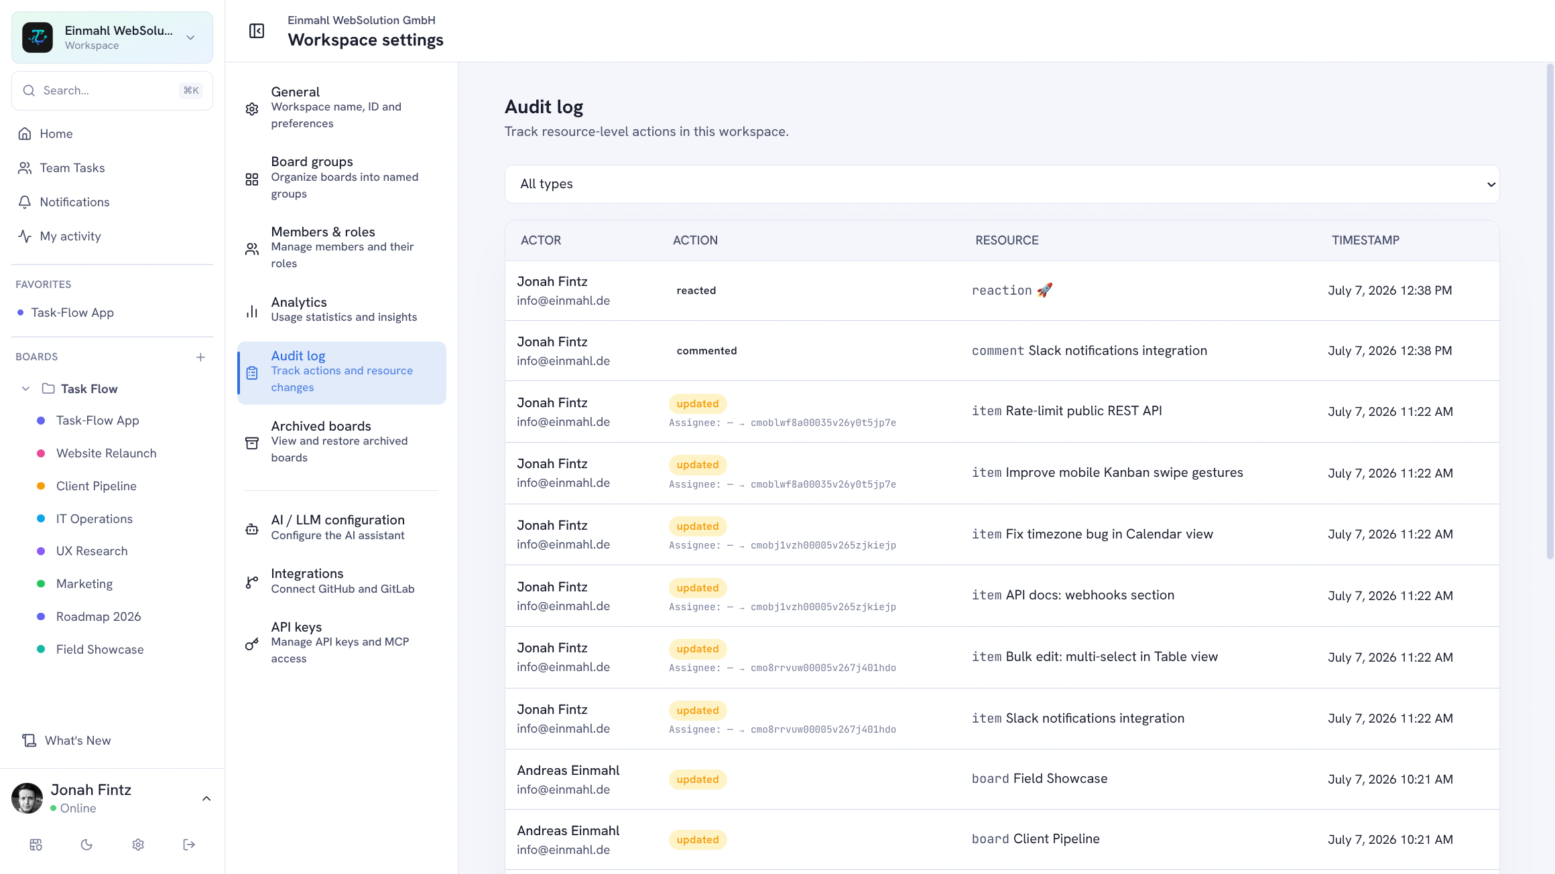This screenshot has width=1555, height=874.
Task: Click the Einmahl WebSolution workspace logo
Action: (38, 38)
